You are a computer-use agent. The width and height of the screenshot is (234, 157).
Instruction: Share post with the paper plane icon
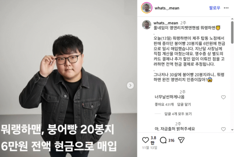coord(181,140)
